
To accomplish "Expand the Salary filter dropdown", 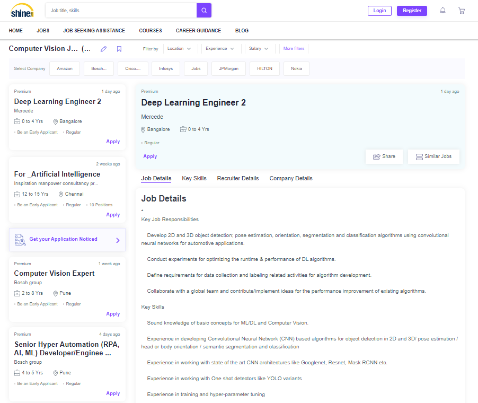I will click(259, 49).
